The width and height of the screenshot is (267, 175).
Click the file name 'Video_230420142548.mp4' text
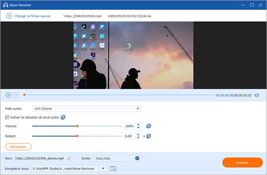pos(82,16)
